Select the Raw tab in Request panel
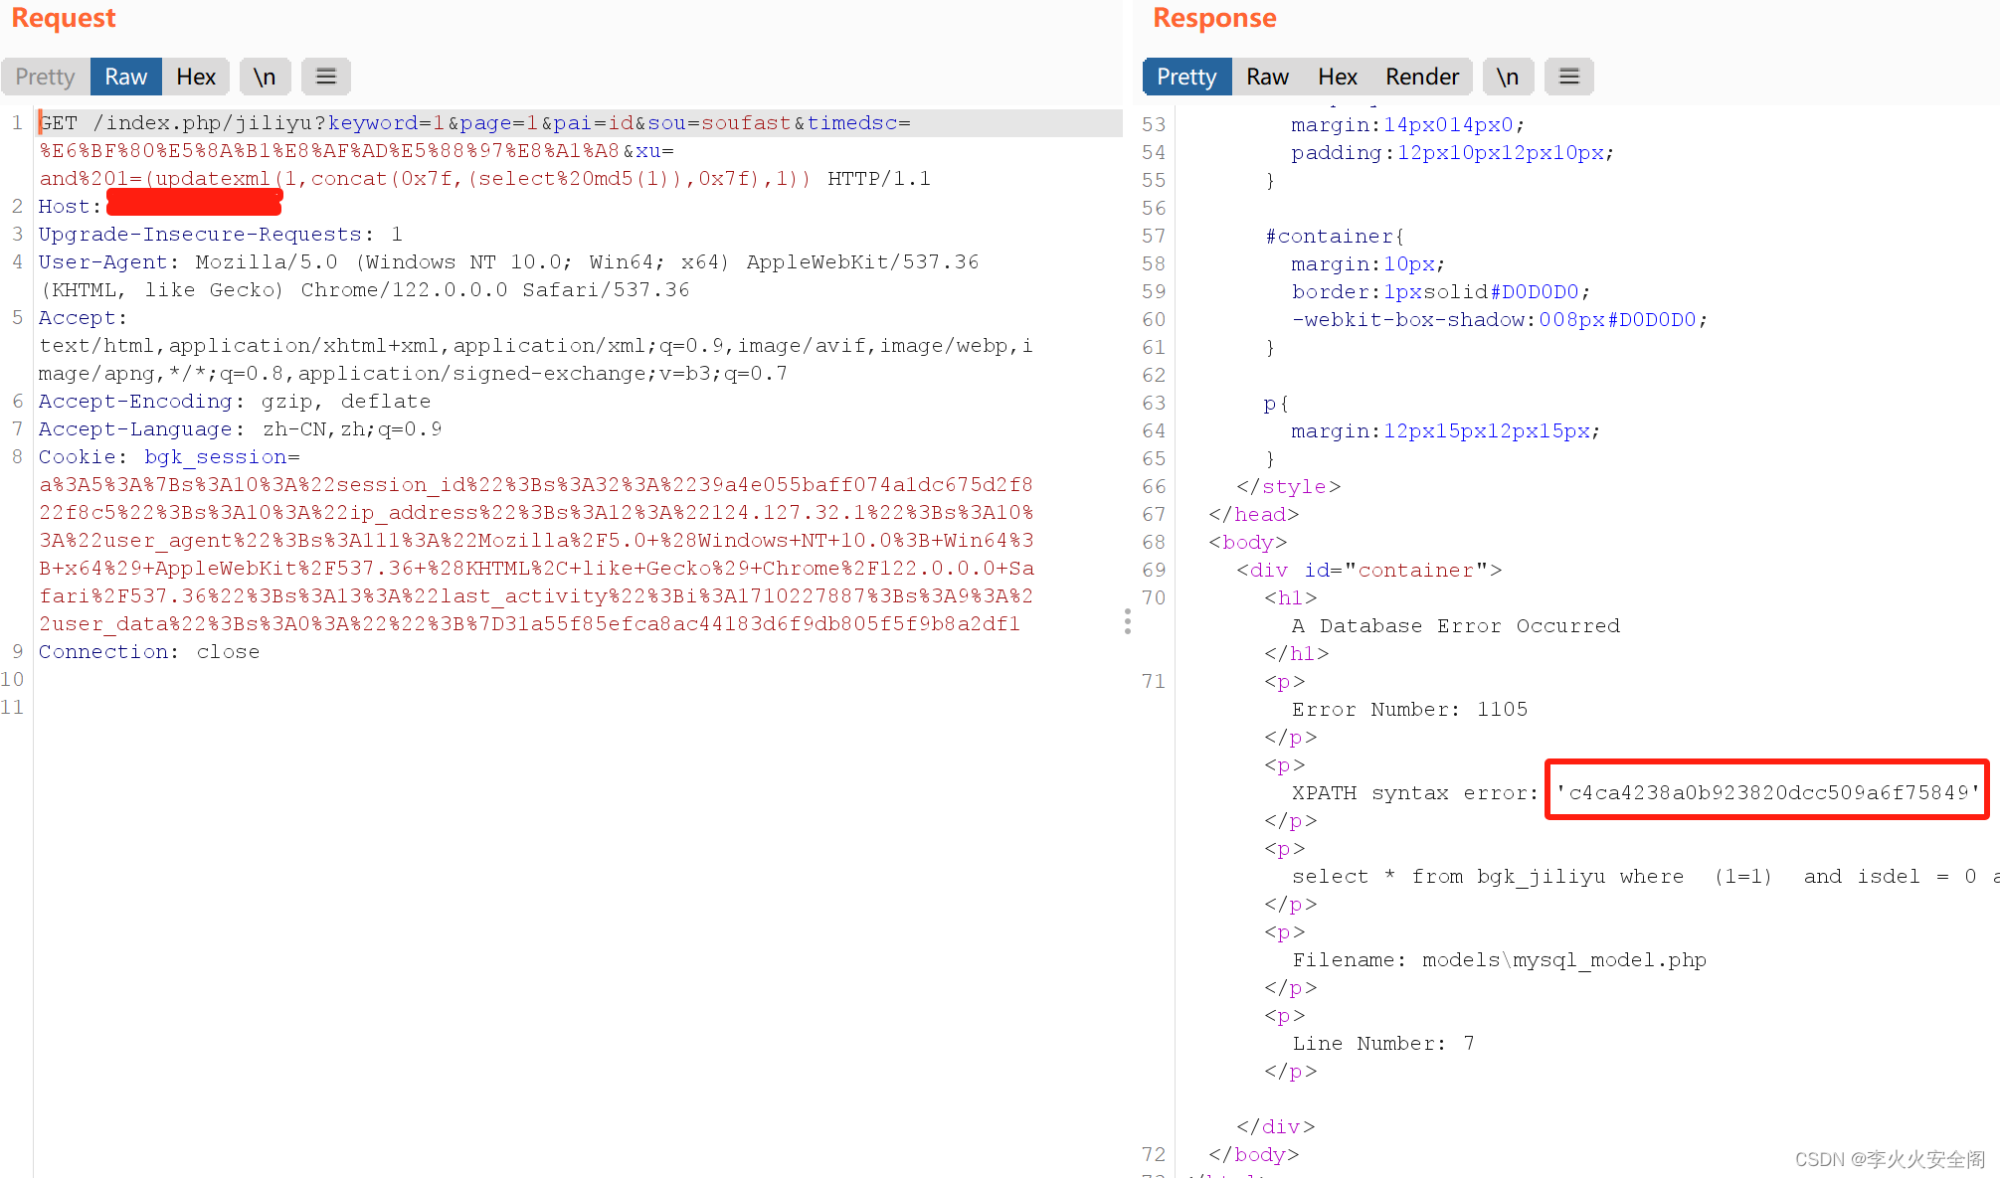The width and height of the screenshot is (2000, 1178). click(x=126, y=77)
